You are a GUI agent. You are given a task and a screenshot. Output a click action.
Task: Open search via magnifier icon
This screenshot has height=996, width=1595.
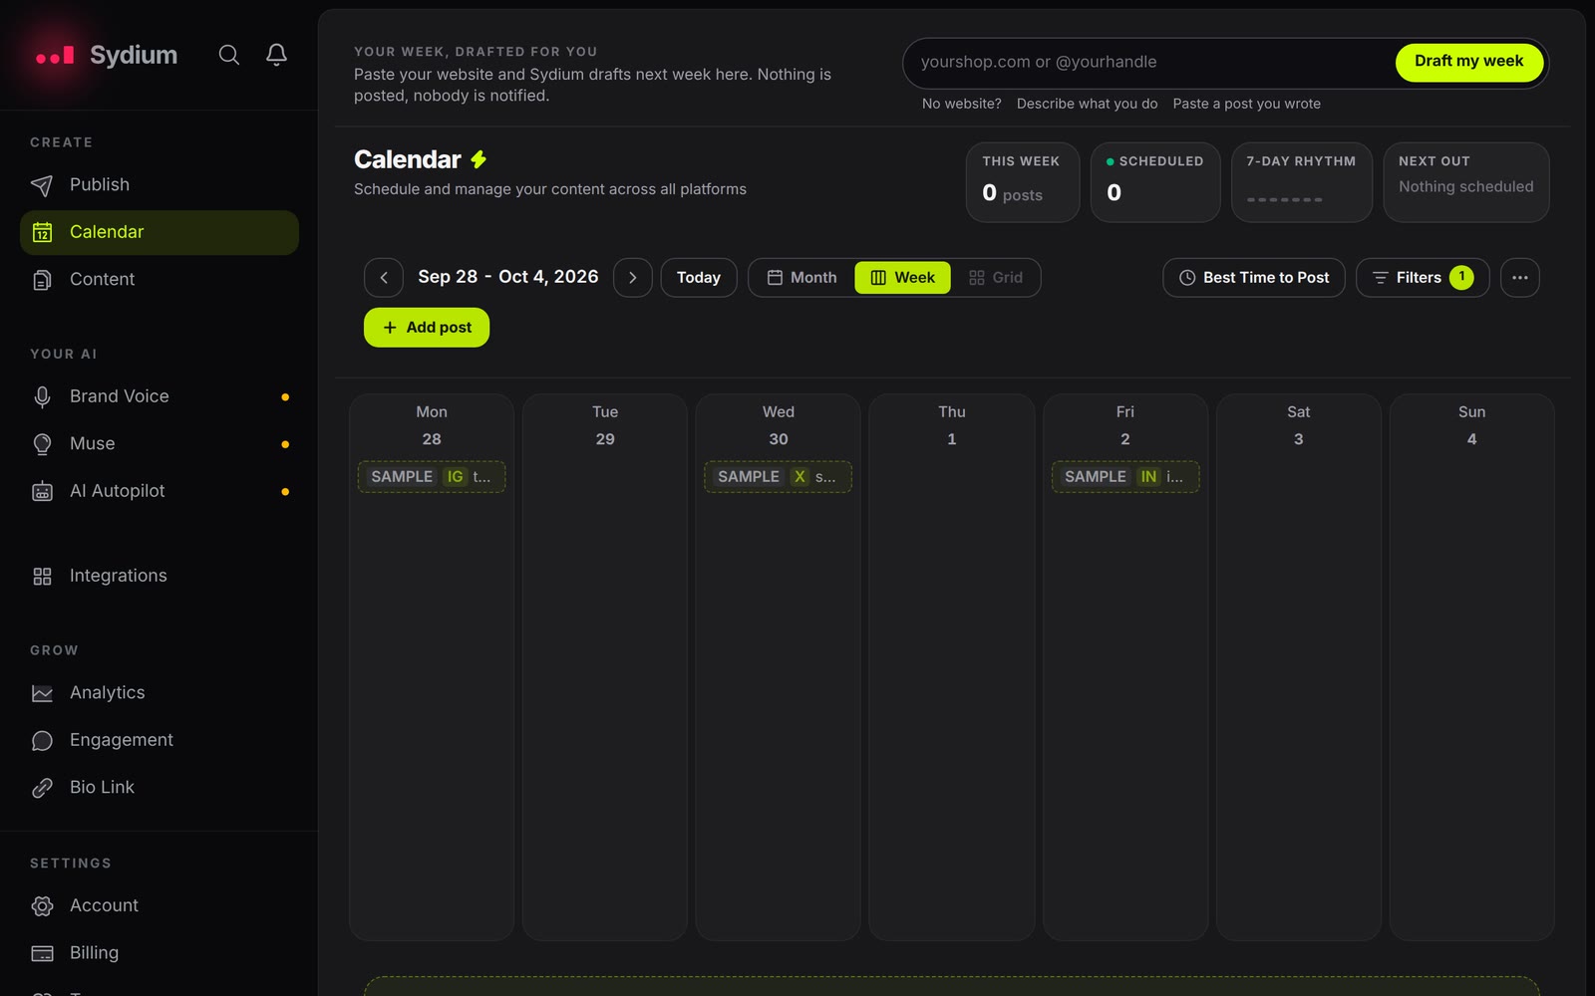point(229,55)
